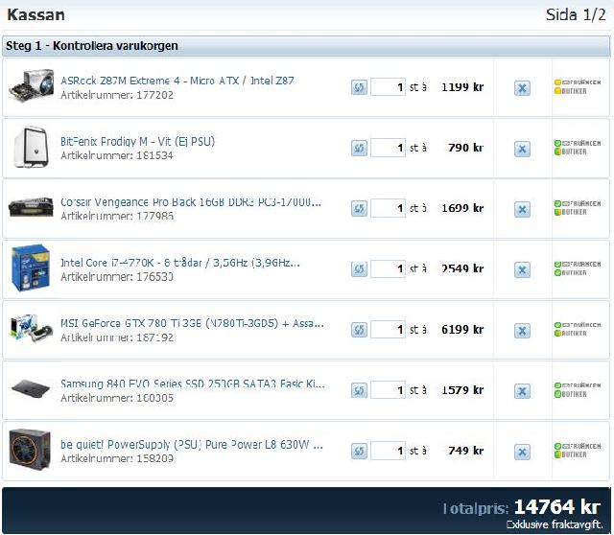Click the be quiet! power supply thumbnail
This screenshot has height=535, width=614.
pos(31,450)
